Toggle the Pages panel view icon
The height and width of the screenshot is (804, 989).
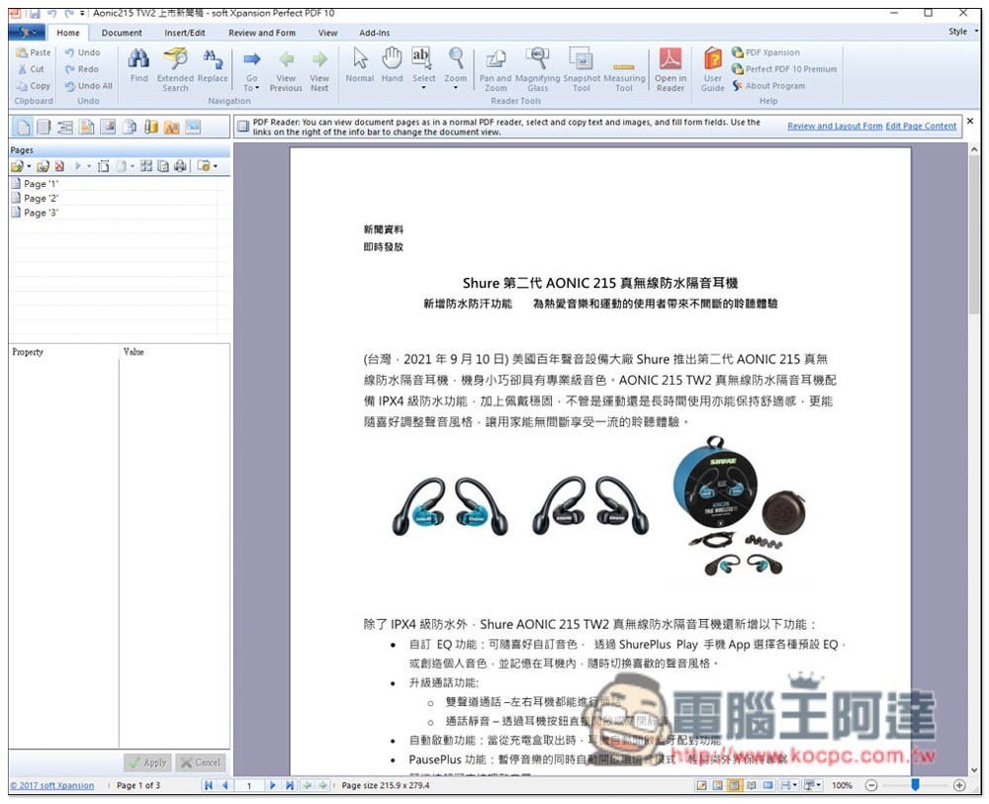(x=24, y=128)
